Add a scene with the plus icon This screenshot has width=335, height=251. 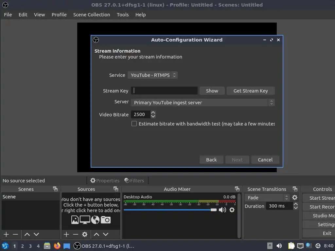[6, 234]
